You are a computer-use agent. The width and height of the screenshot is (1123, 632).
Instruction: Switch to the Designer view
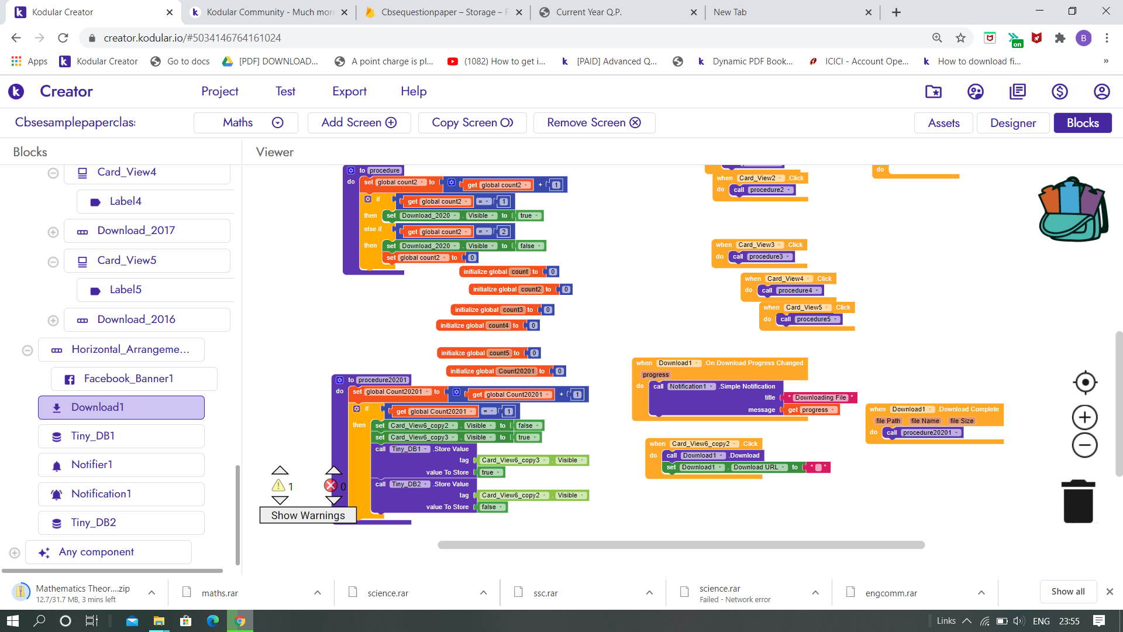(x=1012, y=123)
